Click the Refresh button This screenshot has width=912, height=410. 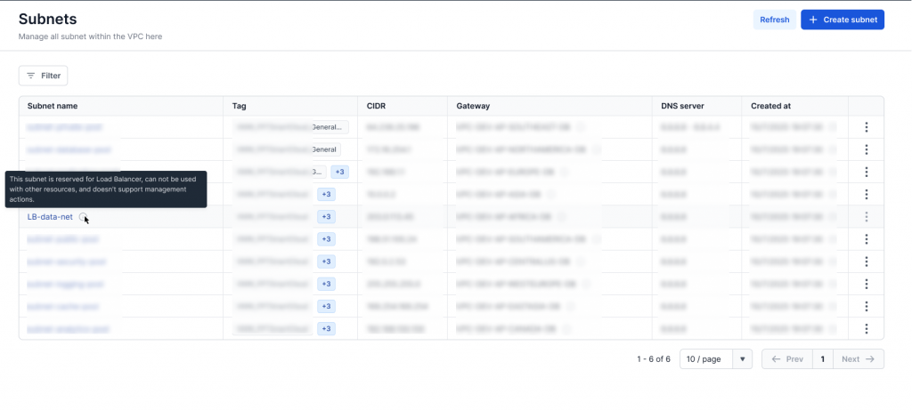[x=774, y=20]
